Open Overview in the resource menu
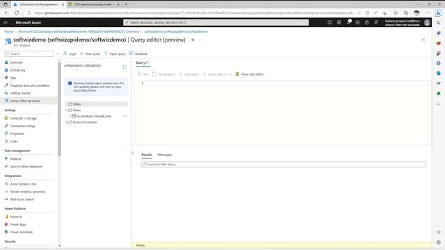 click(17, 62)
